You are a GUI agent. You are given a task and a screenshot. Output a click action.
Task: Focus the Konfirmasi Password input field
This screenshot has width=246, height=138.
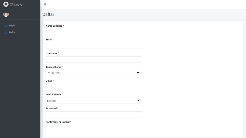point(94,128)
